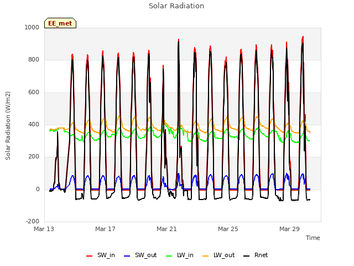Click the Mar 21 tick label

(x=166, y=229)
